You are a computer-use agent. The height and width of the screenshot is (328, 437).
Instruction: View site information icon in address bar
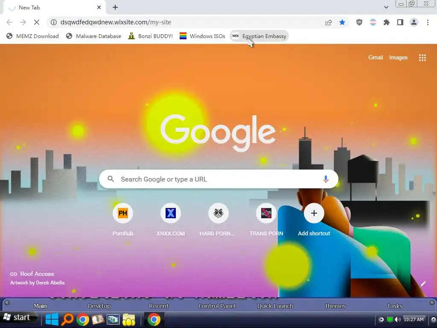pos(53,22)
